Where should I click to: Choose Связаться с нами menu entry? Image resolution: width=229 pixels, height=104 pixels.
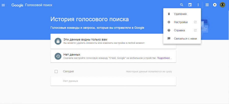click(182, 39)
